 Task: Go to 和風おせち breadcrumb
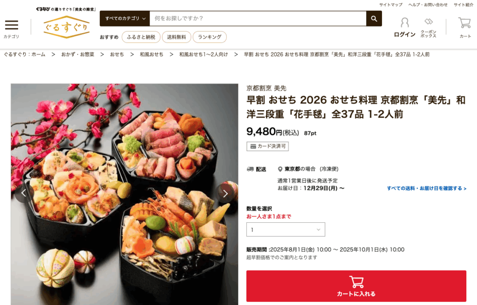pyautogui.click(x=151, y=54)
